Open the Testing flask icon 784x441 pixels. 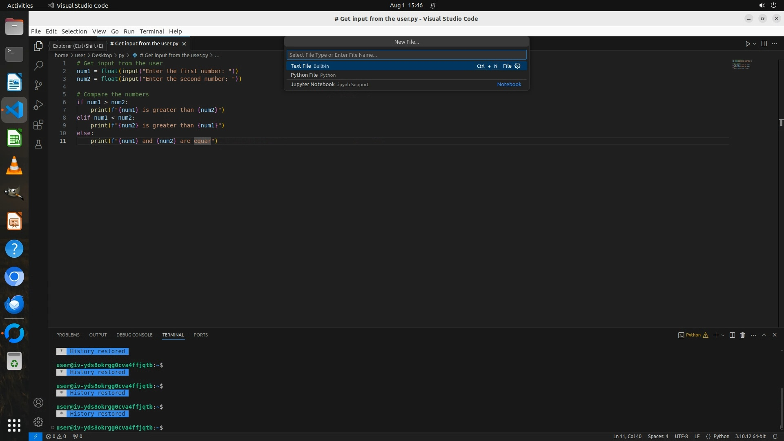tap(38, 144)
